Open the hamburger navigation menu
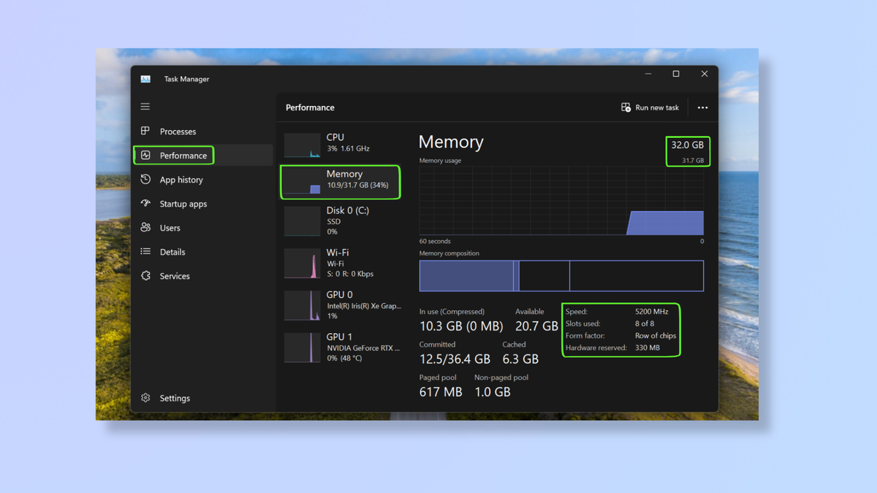The height and width of the screenshot is (493, 877). click(x=145, y=107)
